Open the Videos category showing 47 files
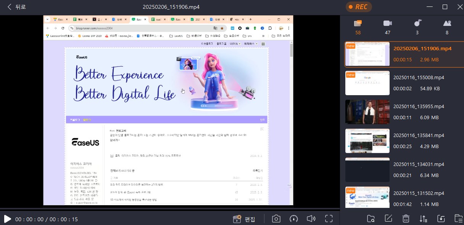 387,27
